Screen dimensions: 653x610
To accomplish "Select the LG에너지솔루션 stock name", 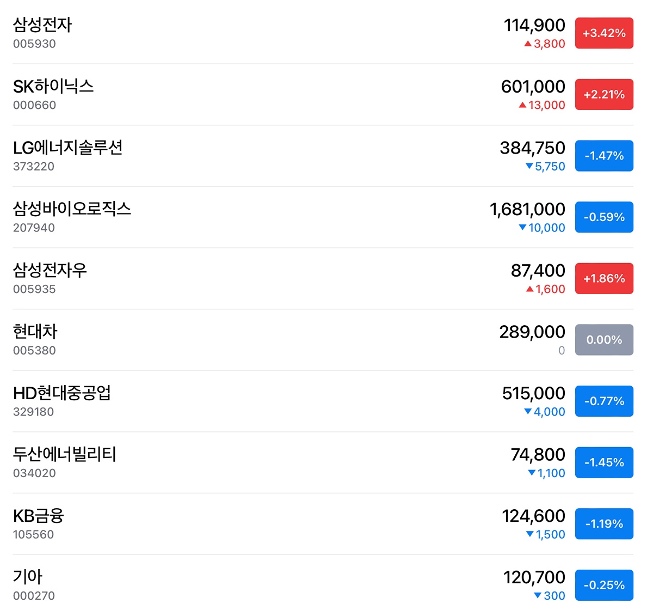I will [x=68, y=148].
